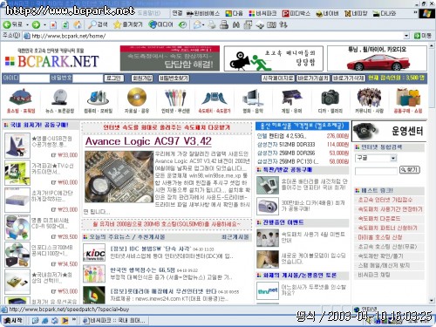Open the 속도패치 다운로드 link in sidebar
The height and width of the screenshot is (327, 436).
coord(378,219)
